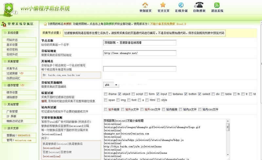262x160 pixels.
Task: Open 采集节点 in the sidebar menu
Action: point(12,68)
